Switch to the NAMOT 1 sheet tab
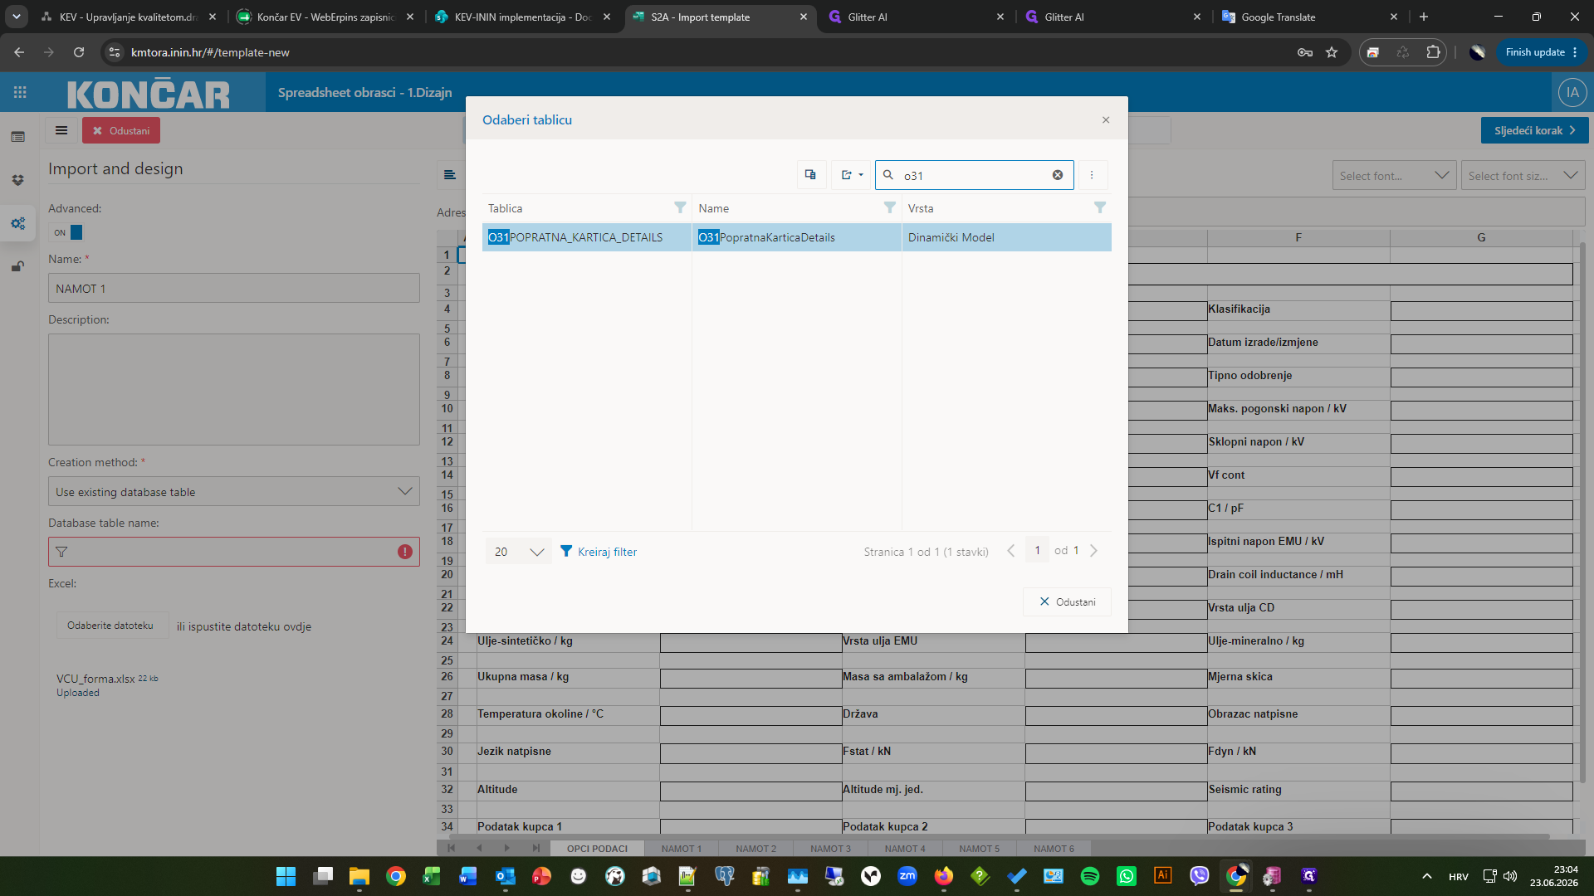Viewport: 1594px width, 896px height. click(682, 849)
